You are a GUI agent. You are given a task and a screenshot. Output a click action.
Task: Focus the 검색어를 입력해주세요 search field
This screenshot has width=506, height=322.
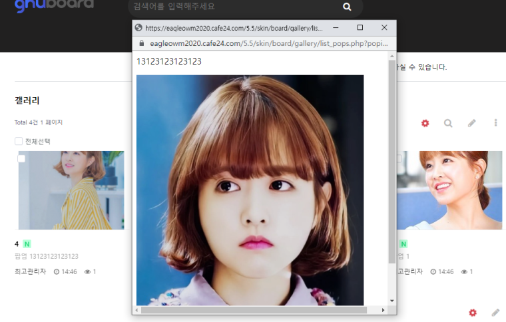pos(233,7)
